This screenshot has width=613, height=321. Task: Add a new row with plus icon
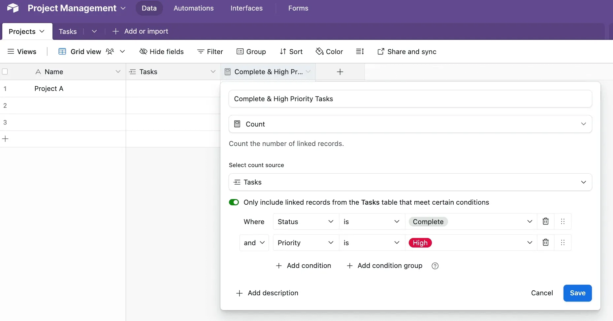point(5,139)
